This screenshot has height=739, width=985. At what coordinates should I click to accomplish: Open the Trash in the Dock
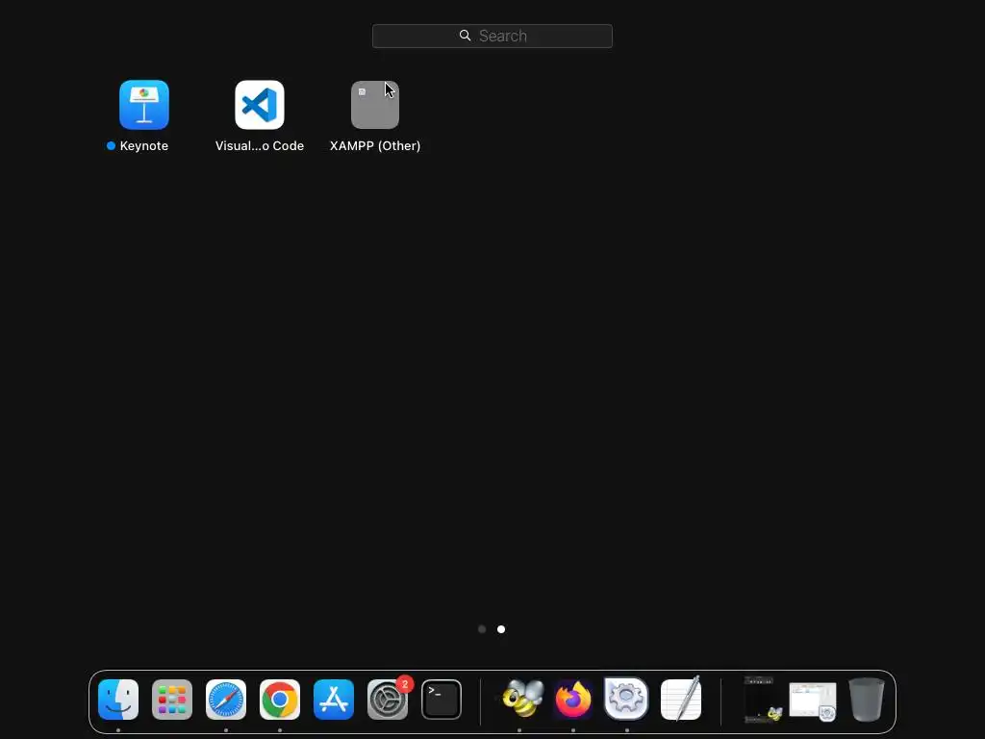pos(867,700)
